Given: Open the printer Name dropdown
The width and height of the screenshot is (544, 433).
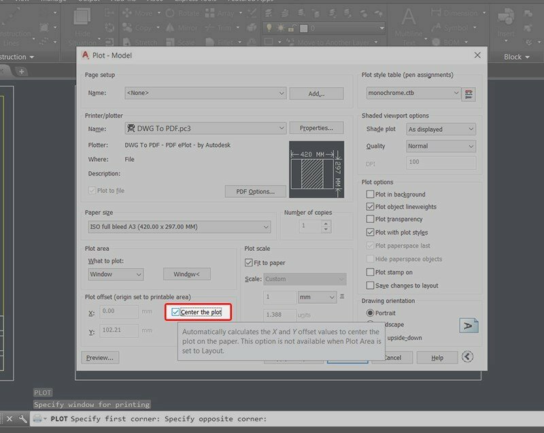Looking at the screenshot, I should (x=282, y=127).
